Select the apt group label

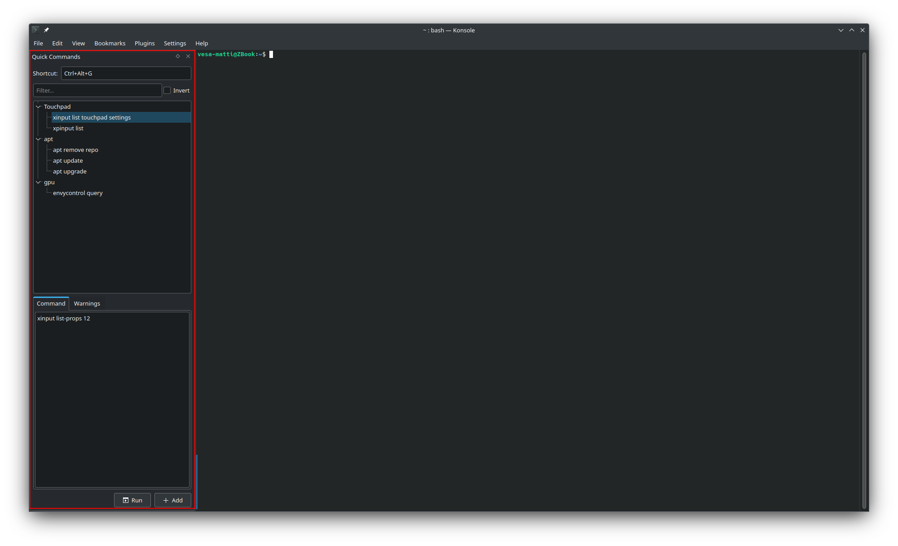tap(48, 139)
